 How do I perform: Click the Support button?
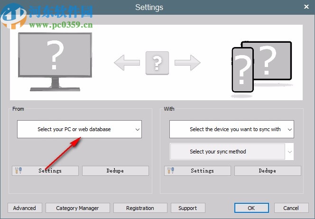[x=188, y=208]
